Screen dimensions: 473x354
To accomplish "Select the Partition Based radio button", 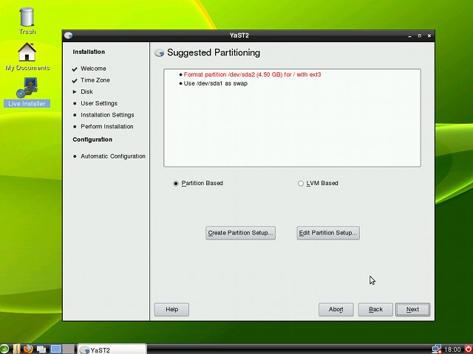I will (x=176, y=184).
